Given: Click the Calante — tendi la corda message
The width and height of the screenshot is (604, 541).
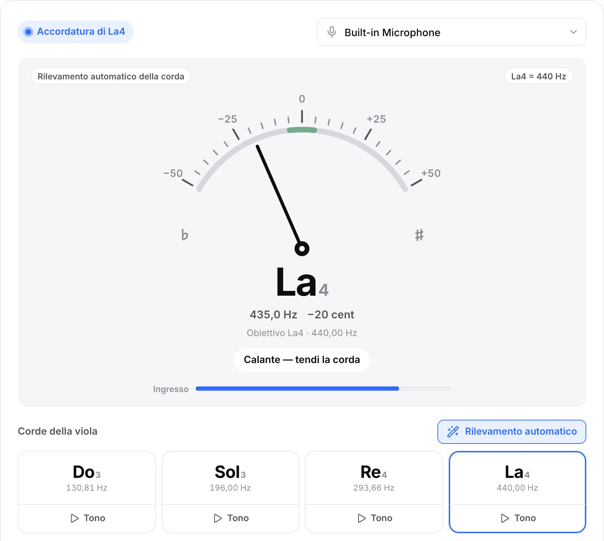Looking at the screenshot, I should click(302, 360).
